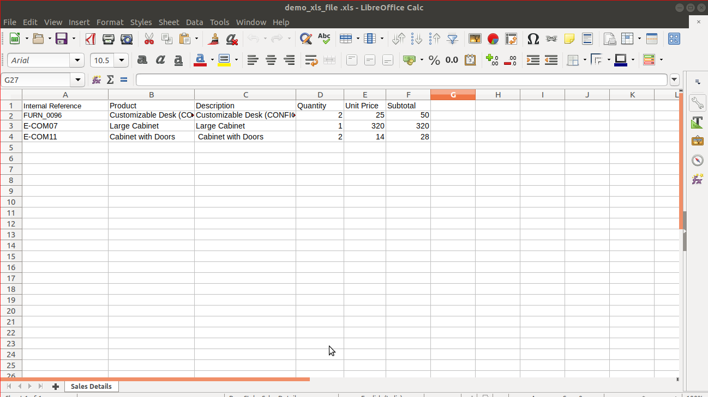Open Headers and Footers
The image size is (708, 397).
tap(587, 39)
